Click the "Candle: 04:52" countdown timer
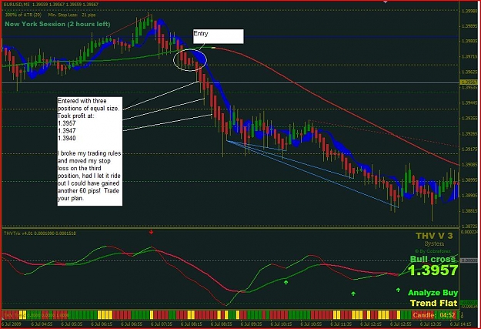481x329 pixels. coord(434,315)
